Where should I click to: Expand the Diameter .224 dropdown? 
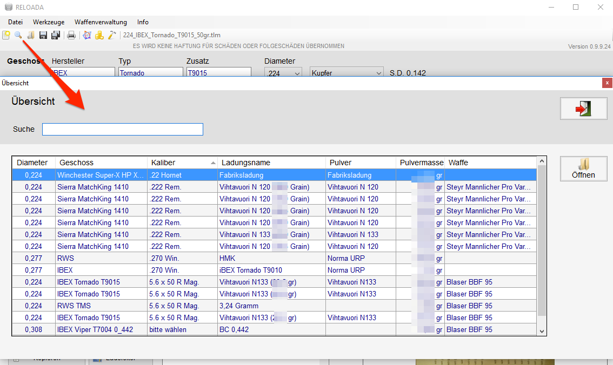point(297,73)
